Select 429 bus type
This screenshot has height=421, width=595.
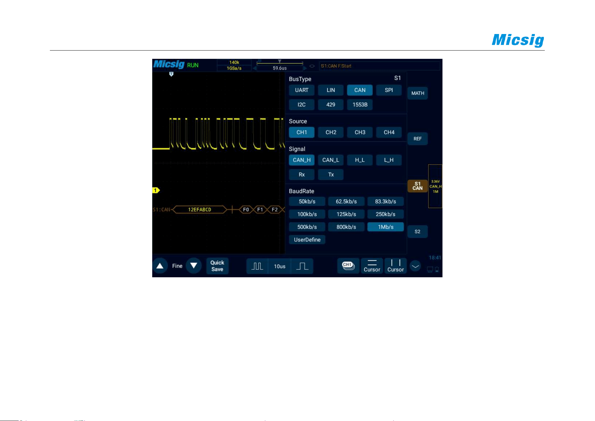(x=331, y=105)
